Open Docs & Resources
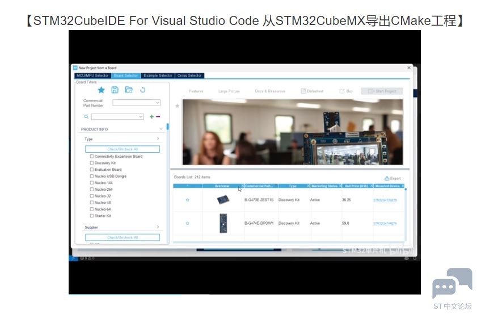 pos(270,91)
